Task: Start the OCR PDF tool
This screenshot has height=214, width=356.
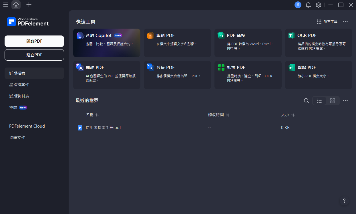Action: coord(319,43)
